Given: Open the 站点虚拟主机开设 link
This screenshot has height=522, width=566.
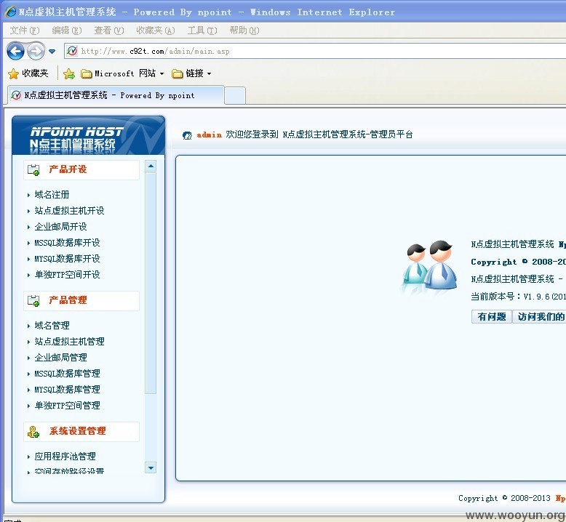Looking at the screenshot, I should [69, 211].
